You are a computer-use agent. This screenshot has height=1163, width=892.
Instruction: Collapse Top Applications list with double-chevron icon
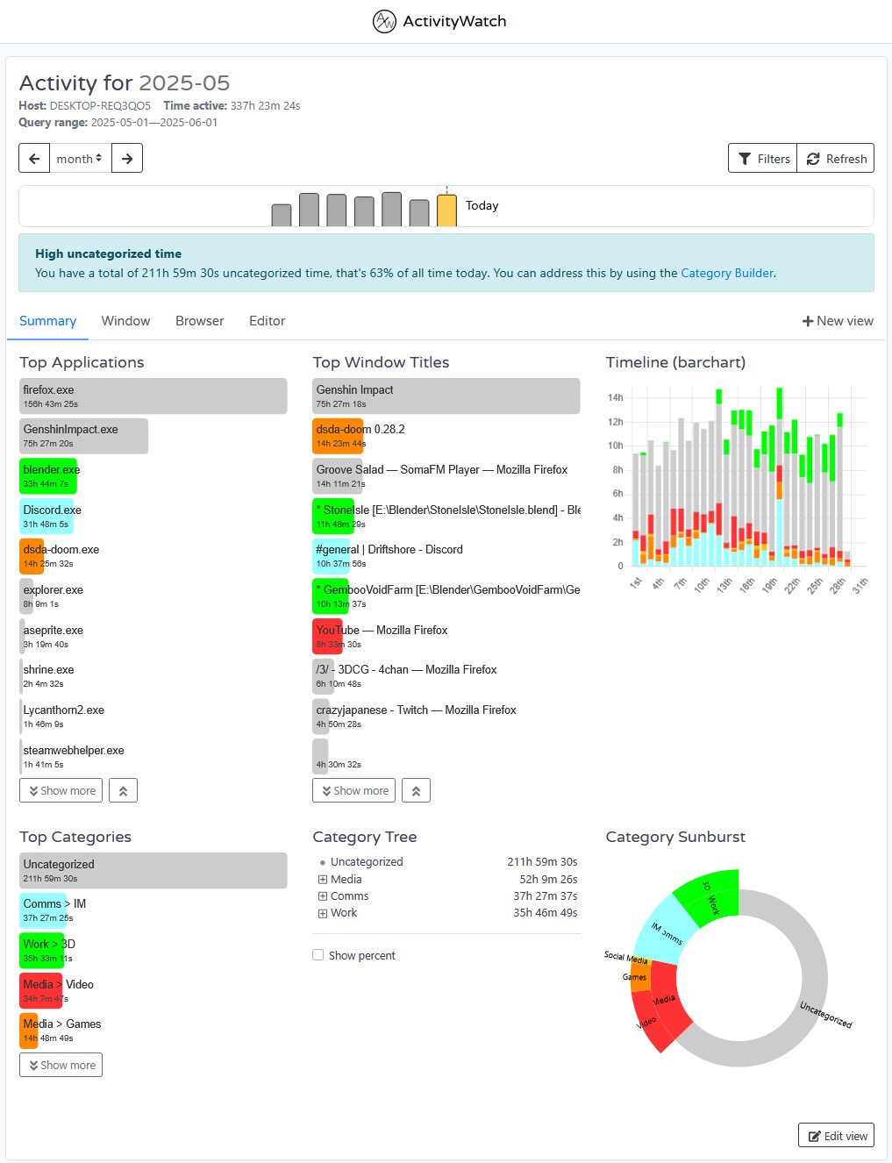(x=123, y=790)
